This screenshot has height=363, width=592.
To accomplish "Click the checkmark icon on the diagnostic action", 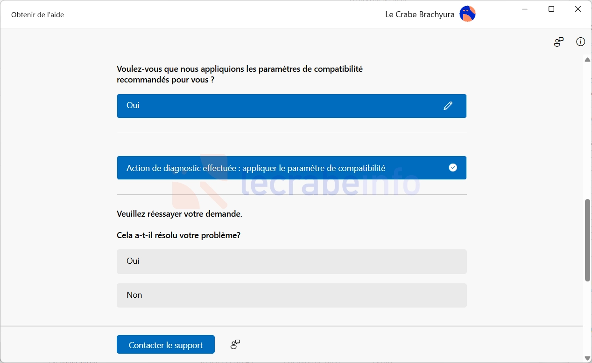I will (452, 168).
